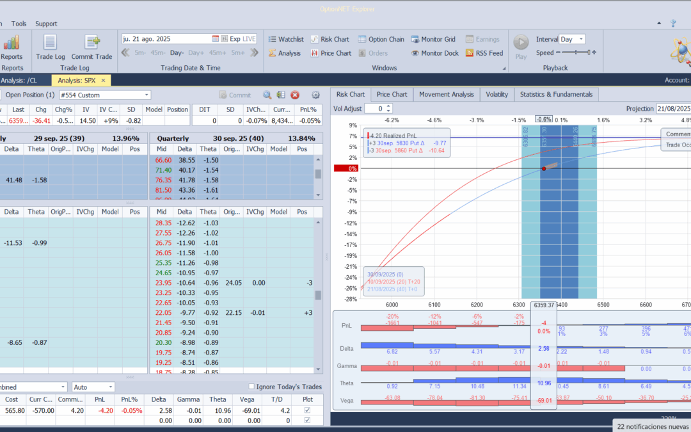691x432 pixels.
Task: Open Price Chart from Windows ribbon group
Action: coord(331,53)
